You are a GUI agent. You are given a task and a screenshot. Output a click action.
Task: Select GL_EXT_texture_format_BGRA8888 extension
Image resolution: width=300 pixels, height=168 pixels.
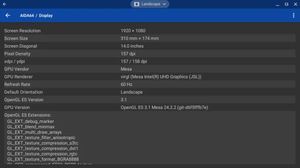(43, 159)
